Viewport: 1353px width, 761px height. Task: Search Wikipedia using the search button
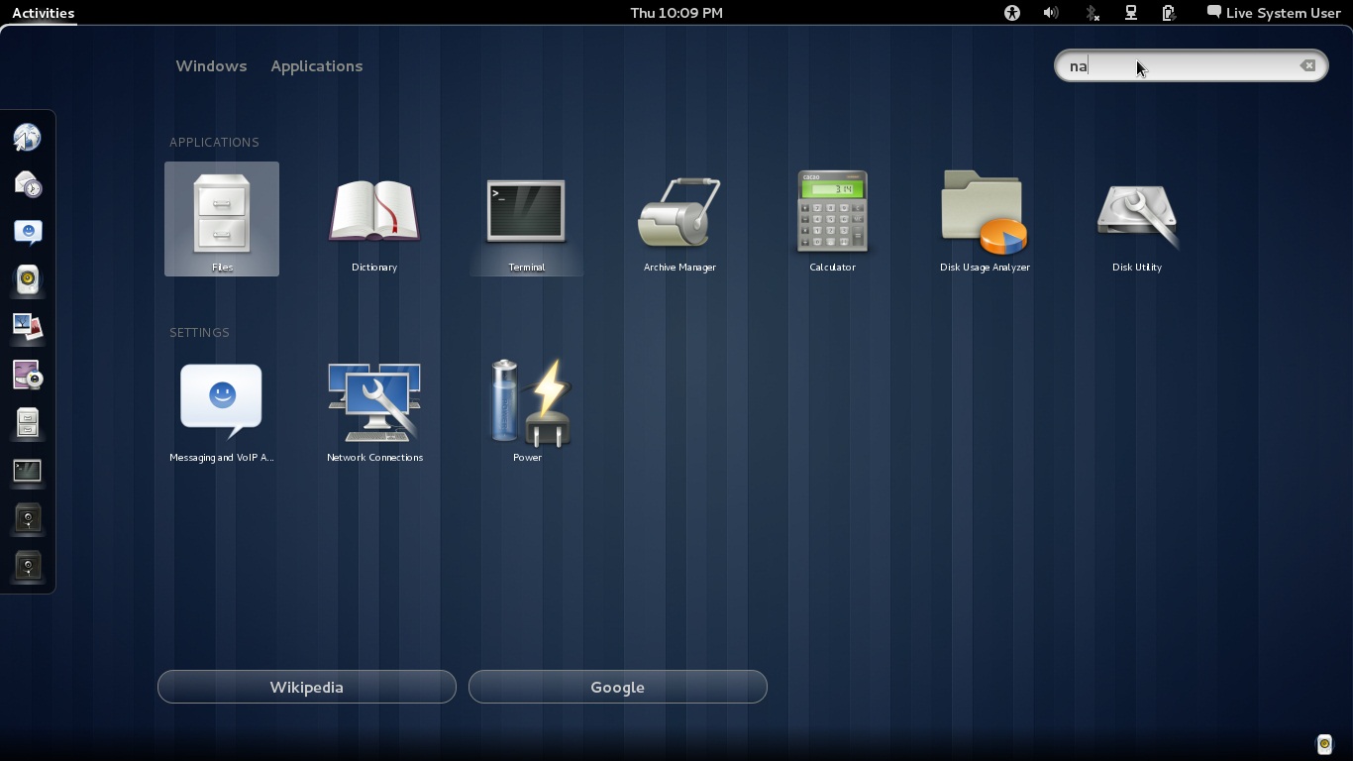click(306, 686)
